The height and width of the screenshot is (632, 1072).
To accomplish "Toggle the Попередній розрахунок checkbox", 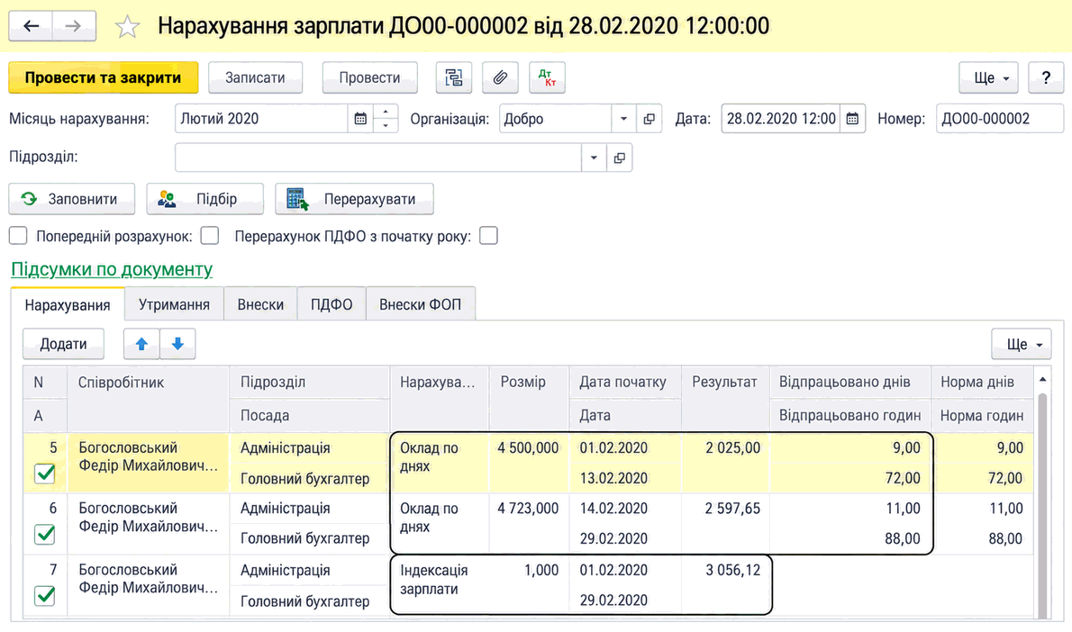I will click(x=210, y=236).
